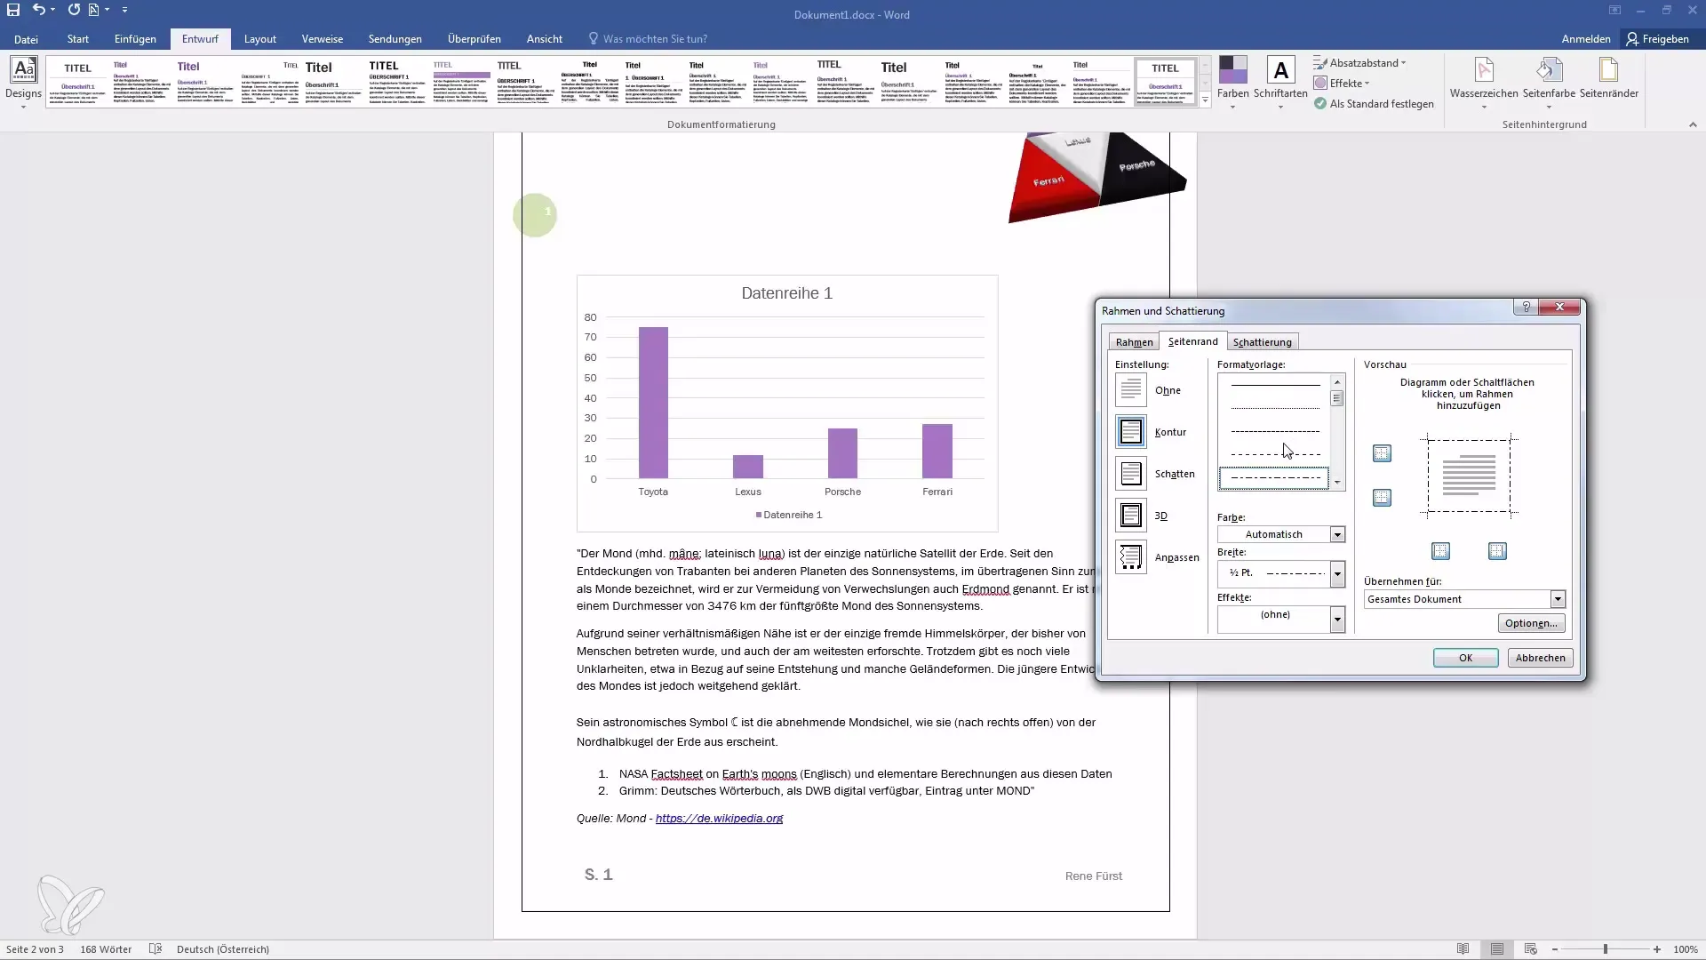Switch to print layout view
The image size is (1706, 960).
coord(1497,949)
